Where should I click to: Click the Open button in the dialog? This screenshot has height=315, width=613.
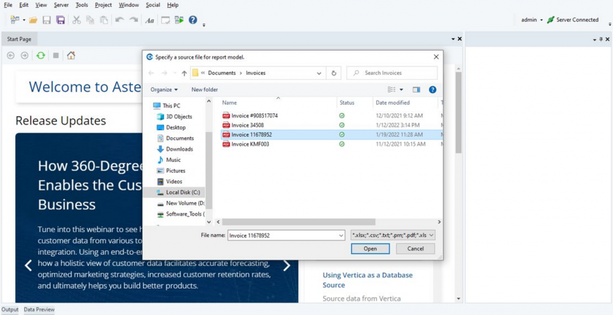pyautogui.click(x=370, y=249)
